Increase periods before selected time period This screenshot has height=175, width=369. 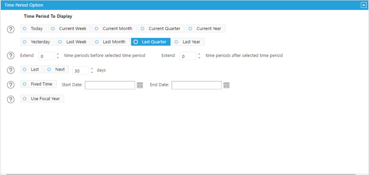pyautogui.click(x=58, y=54)
